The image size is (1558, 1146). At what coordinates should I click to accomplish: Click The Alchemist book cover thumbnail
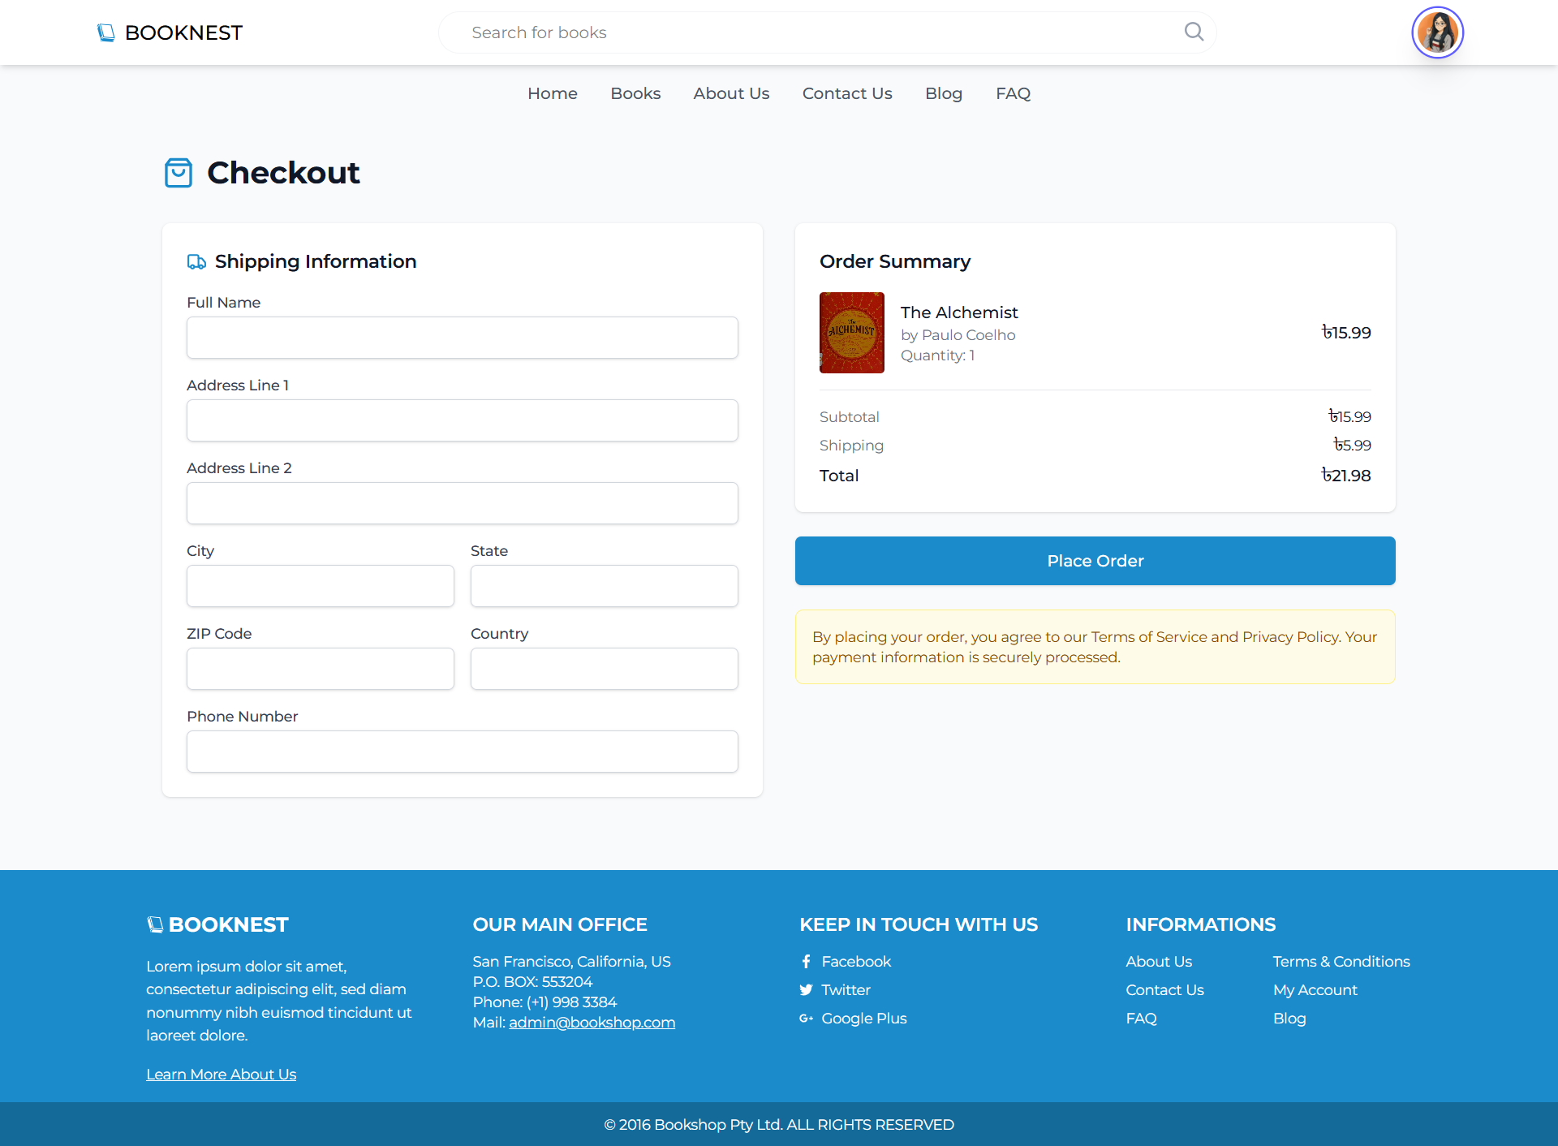coord(851,333)
